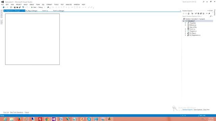Select App.config in Solution Explorer

tap(193, 27)
